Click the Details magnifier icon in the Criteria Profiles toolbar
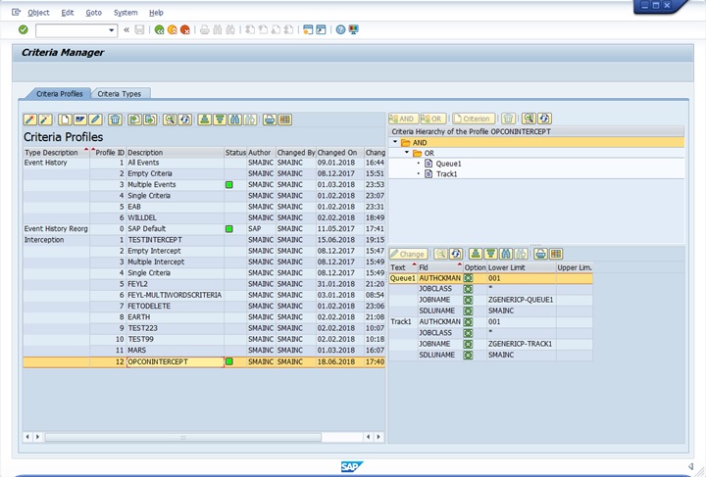The image size is (706, 477). (170, 119)
